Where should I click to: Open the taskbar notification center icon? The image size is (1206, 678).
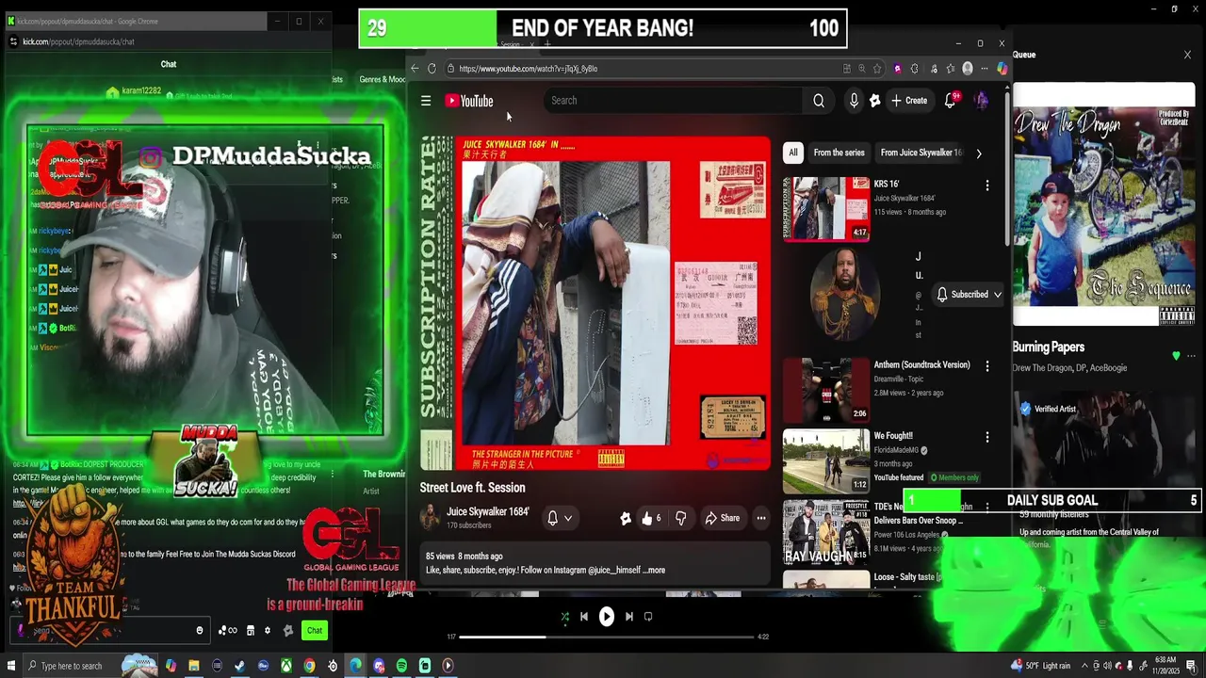(1192, 666)
